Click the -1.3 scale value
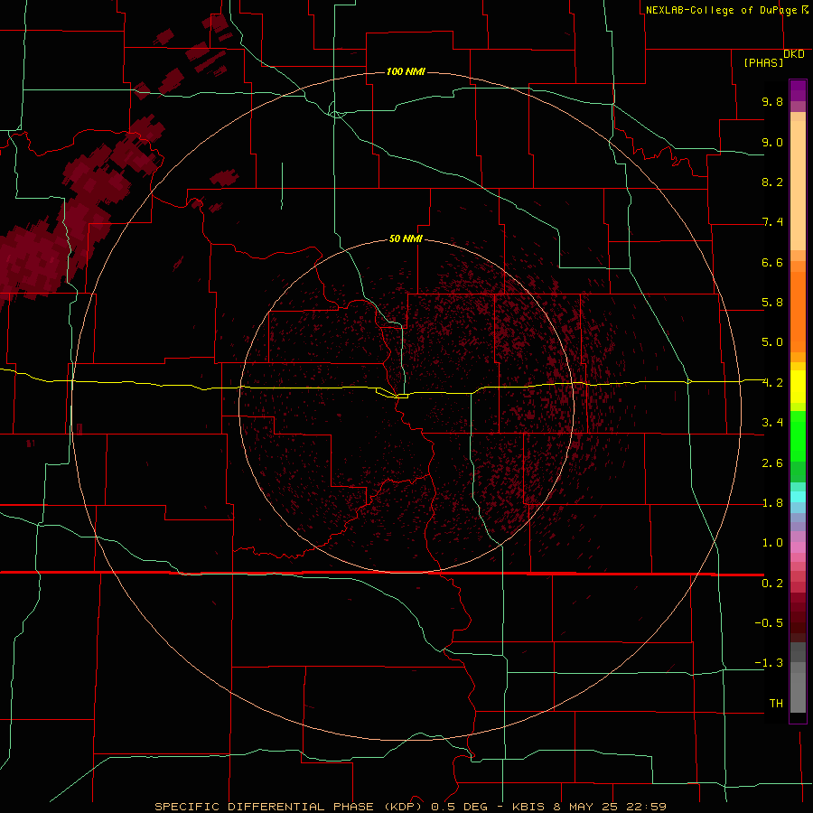813x813 pixels. (769, 663)
